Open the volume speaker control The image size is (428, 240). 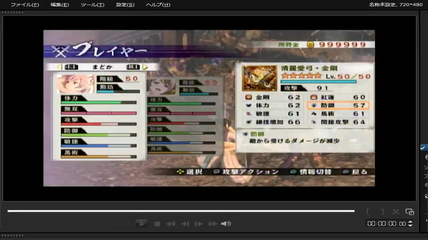coord(226,224)
